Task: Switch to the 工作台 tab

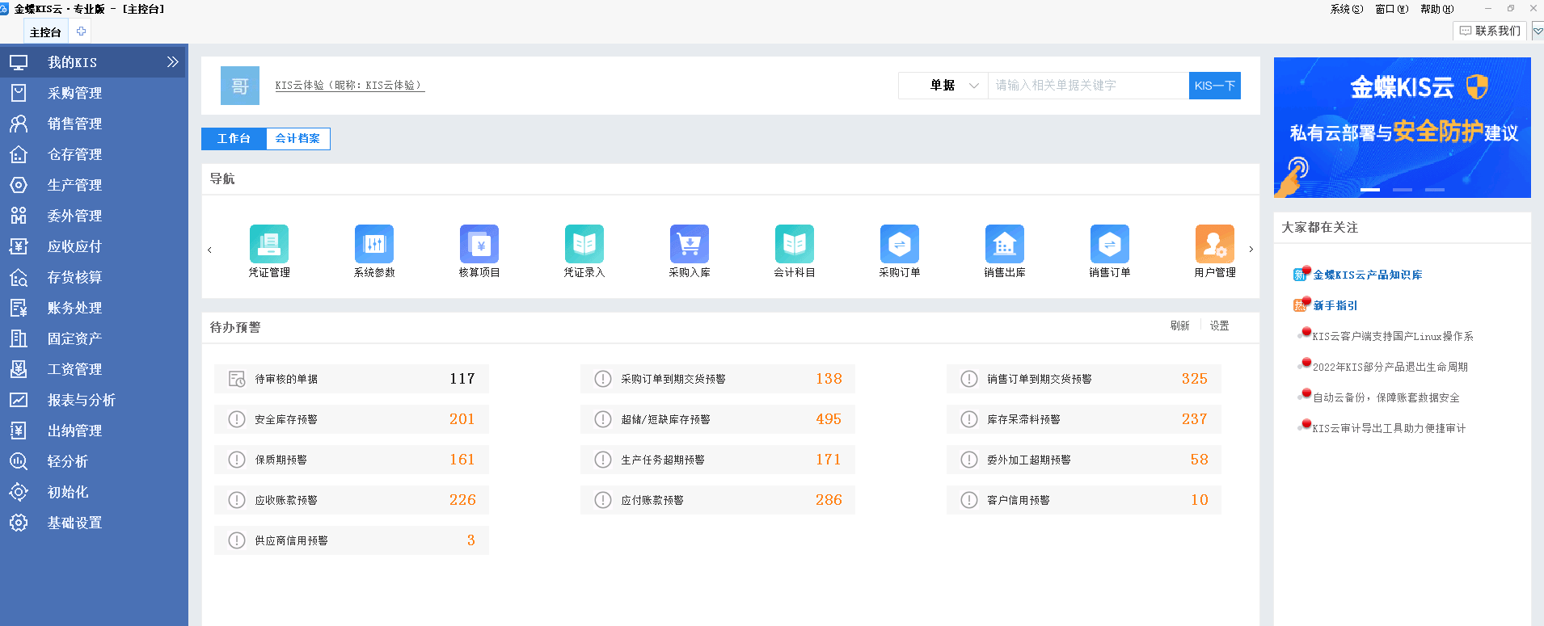Action: (x=234, y=139)
